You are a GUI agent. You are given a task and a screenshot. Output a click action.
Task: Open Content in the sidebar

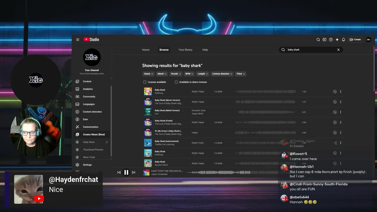[92, 81]
